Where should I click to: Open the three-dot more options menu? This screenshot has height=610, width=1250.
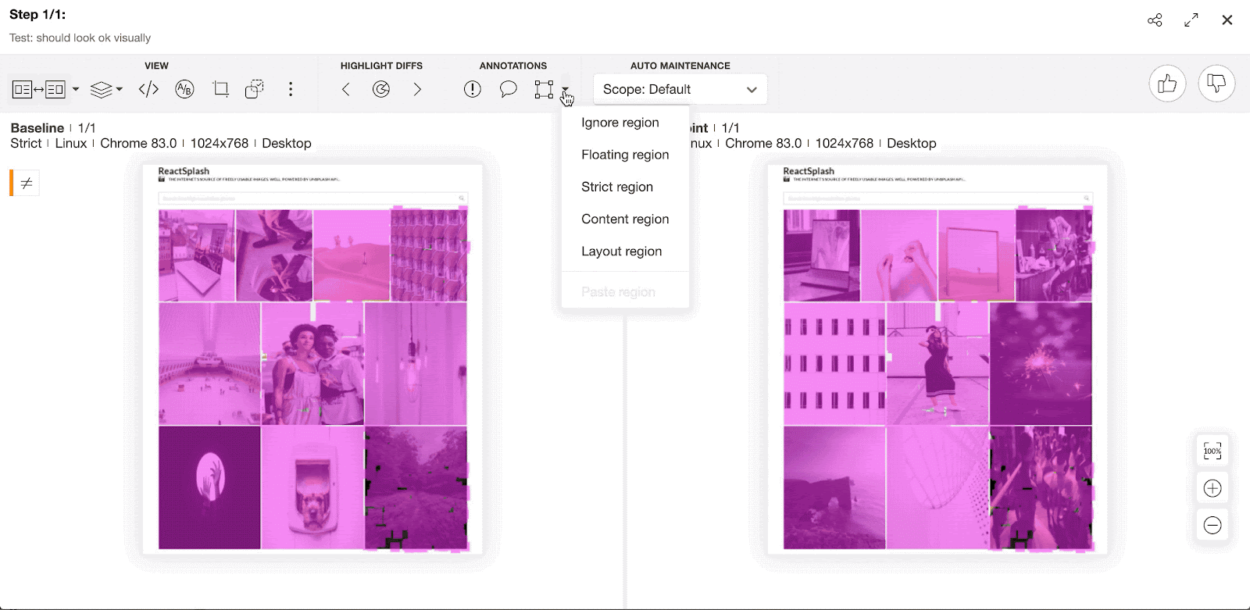291,89
